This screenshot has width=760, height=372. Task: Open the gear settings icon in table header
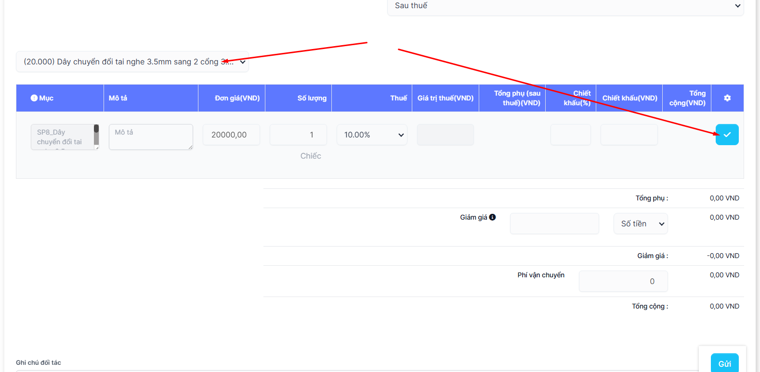(x=727, y=98)
